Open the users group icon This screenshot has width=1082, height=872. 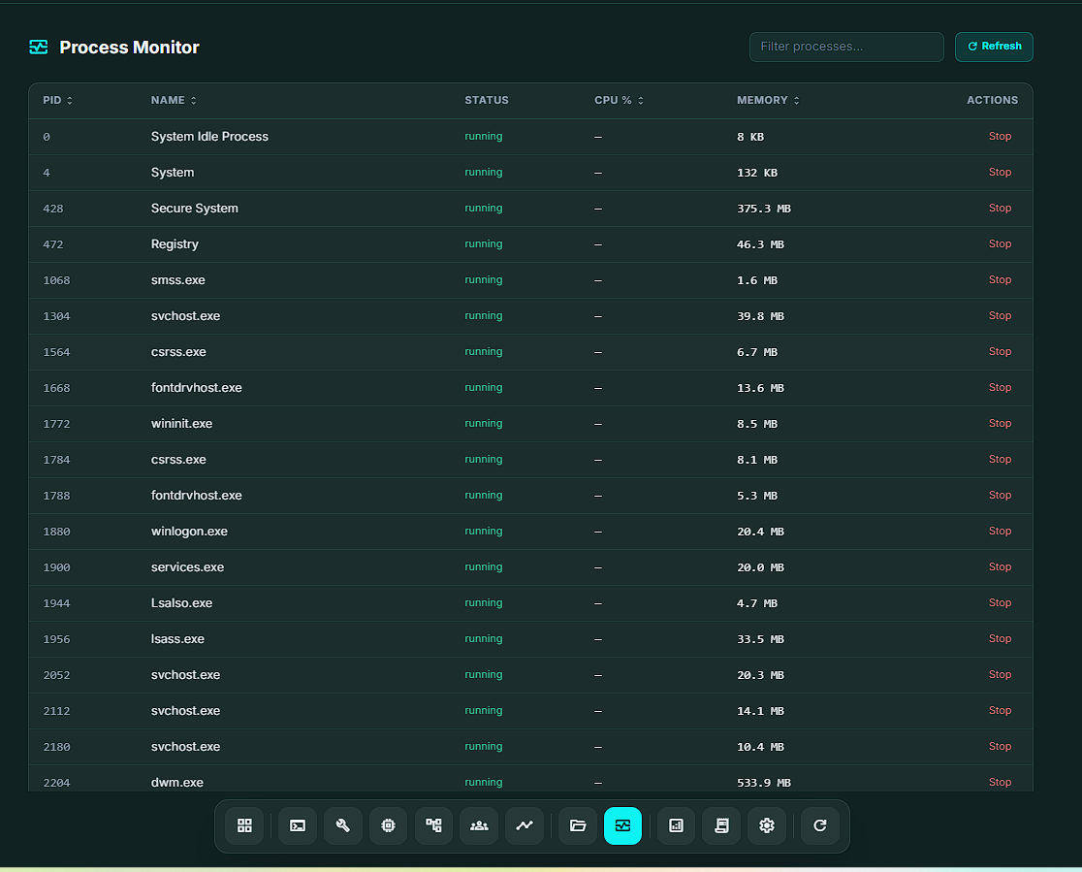click(x=479, y=825)
